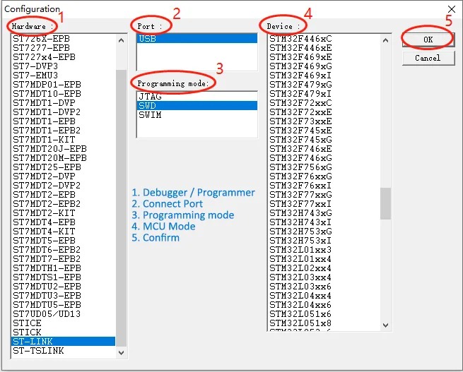Click the Hardware list scrollbar thumb
463x372 pixels.
121,208
